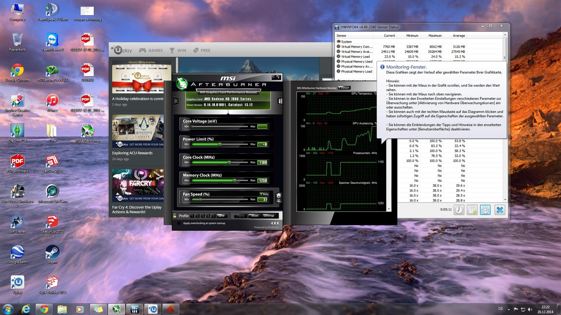This screenshot has height=315, width=561.
Task: Open SketchUp 2013 desktop icon
Action: click(53, 224)
